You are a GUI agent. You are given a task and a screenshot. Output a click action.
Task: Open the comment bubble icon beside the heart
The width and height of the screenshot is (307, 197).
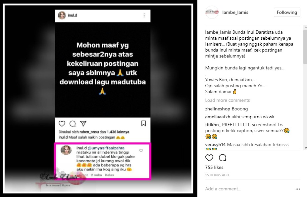pos(223,158)
